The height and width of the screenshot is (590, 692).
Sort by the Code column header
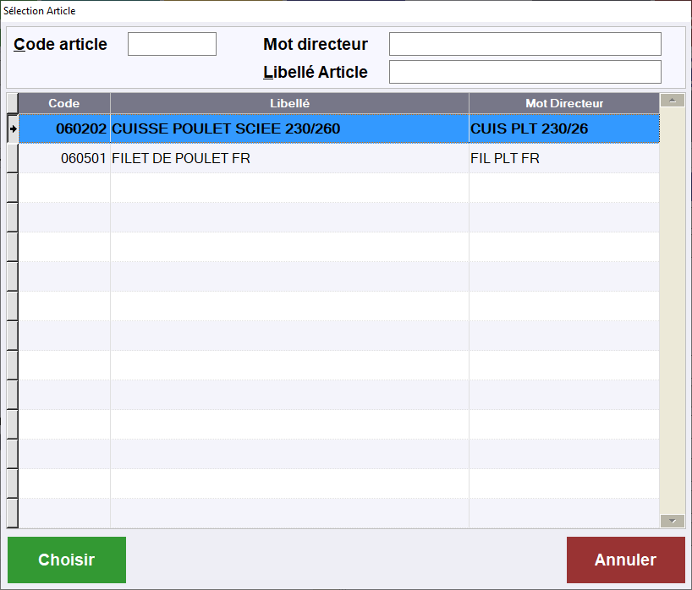click(x=64, y=103)
